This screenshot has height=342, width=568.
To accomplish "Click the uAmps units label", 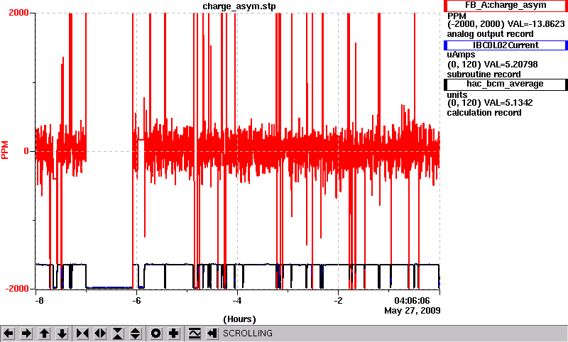I will (461, 55).
